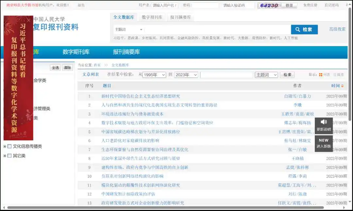Click author 白瑞雪/白暴力
The width and height of the screenshot is (353, 211).
pos(297,96)
